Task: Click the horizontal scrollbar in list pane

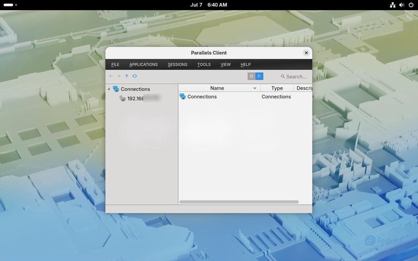Action: [x=239, y=202]
